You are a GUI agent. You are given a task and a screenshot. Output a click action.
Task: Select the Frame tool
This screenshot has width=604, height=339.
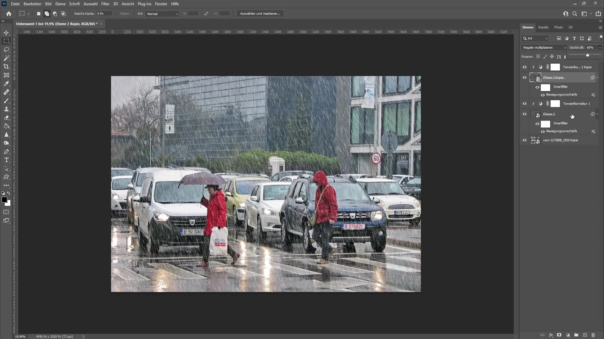(x=6, y=75)
